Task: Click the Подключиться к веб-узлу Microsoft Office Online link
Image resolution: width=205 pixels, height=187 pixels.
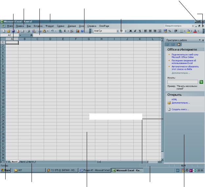Action: point(185,56)
